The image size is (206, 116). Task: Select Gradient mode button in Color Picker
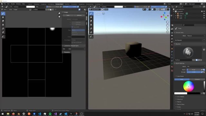click(x=197, y=79)
